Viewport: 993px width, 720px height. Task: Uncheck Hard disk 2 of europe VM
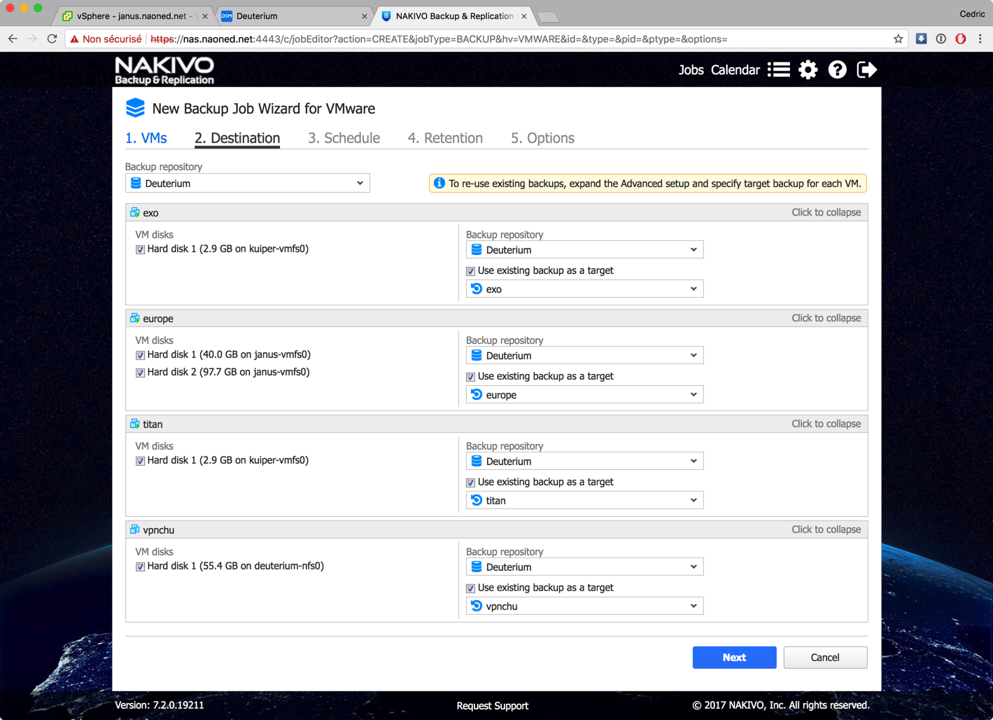pos(141,373)
